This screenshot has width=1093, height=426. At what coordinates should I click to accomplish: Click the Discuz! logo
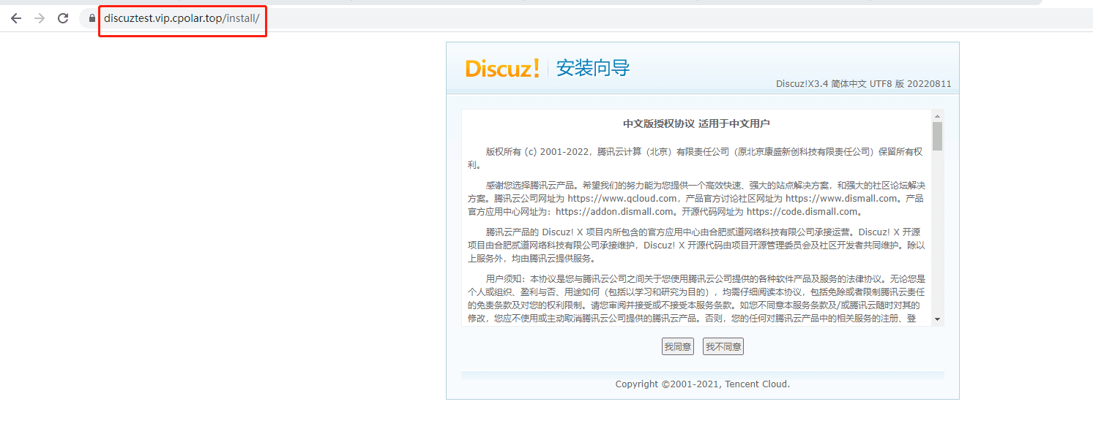pyautogui.click(x=502, y=69)
